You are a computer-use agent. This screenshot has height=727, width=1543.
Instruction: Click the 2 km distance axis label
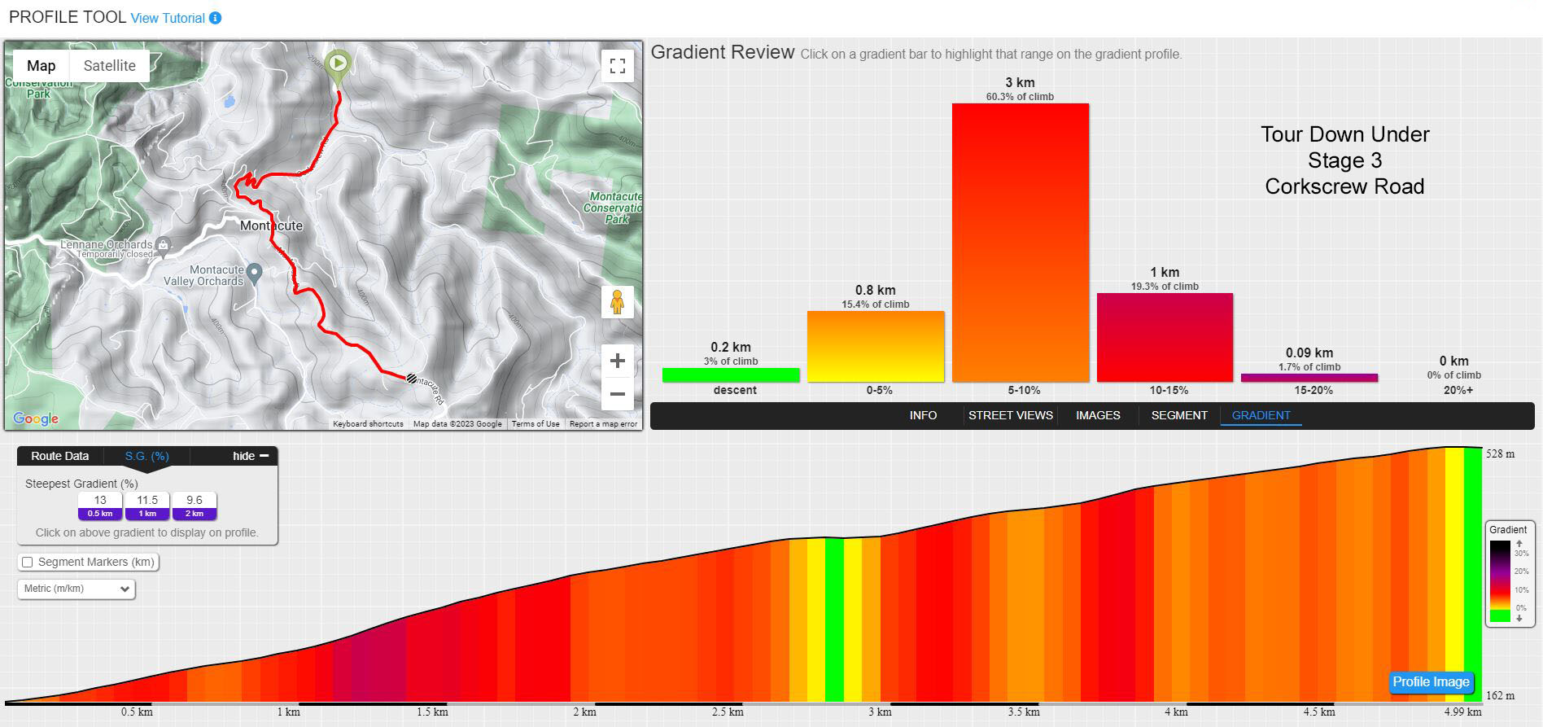(x=584, y=712)
